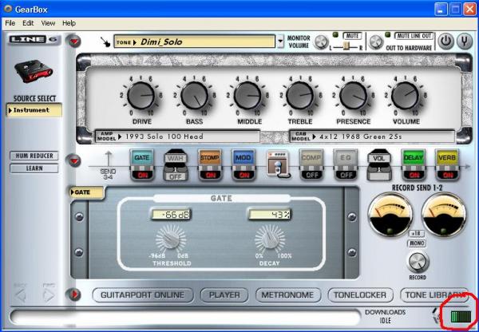Open the View menu
Viewport: 479px width, 332px height.
coord(48,23)
